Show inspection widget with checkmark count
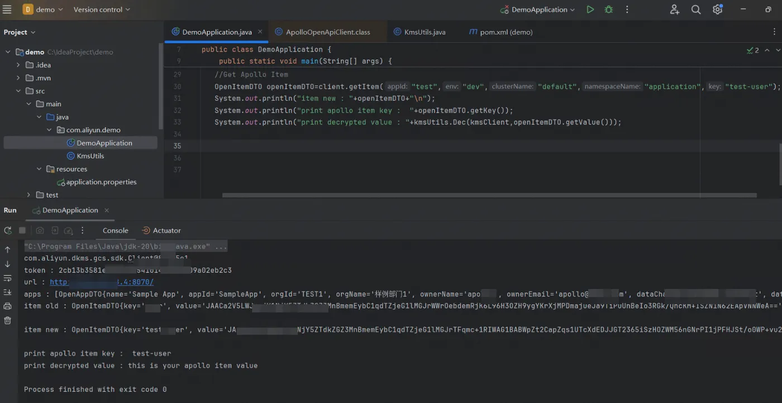This screenshot has height=403, width=782. 753,50
